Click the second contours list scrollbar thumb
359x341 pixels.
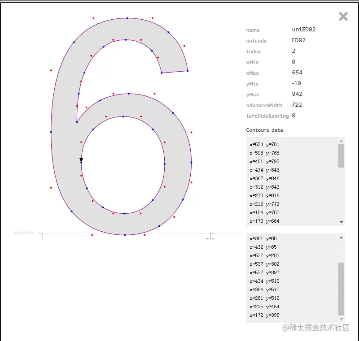[x=341, y=289]
